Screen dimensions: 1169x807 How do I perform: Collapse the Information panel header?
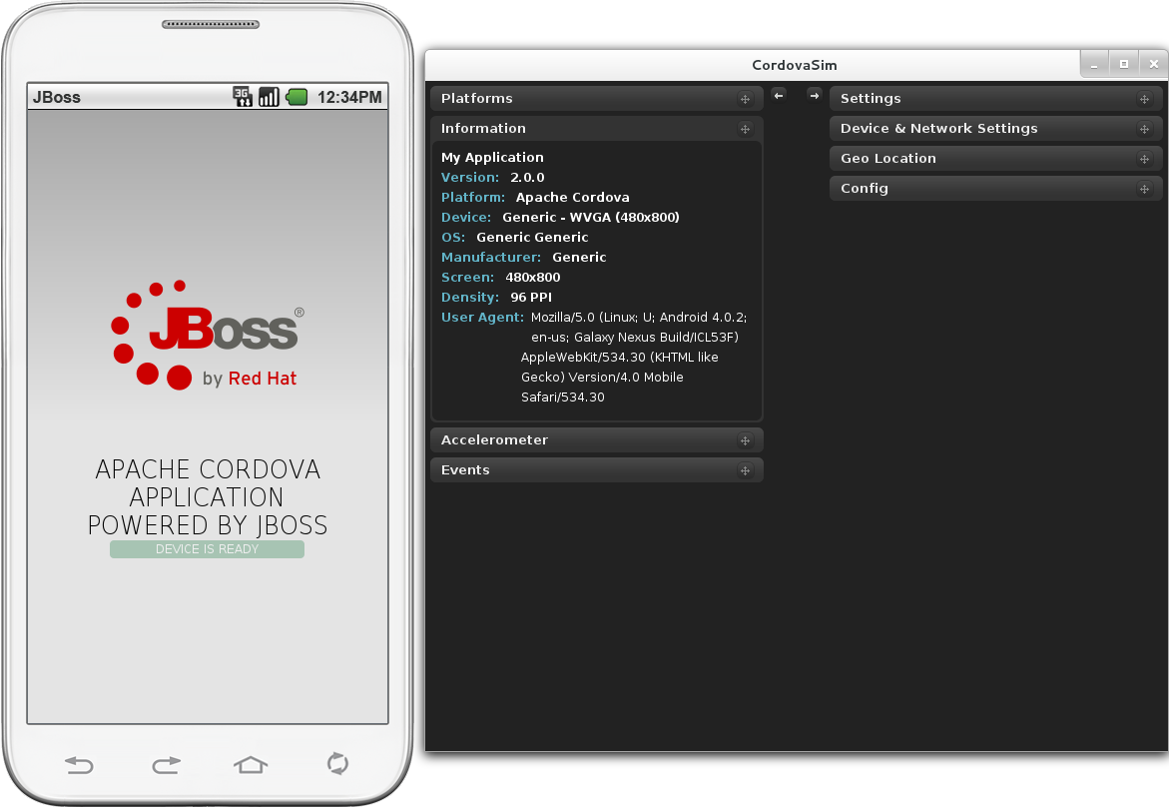(x=596, y=128)
